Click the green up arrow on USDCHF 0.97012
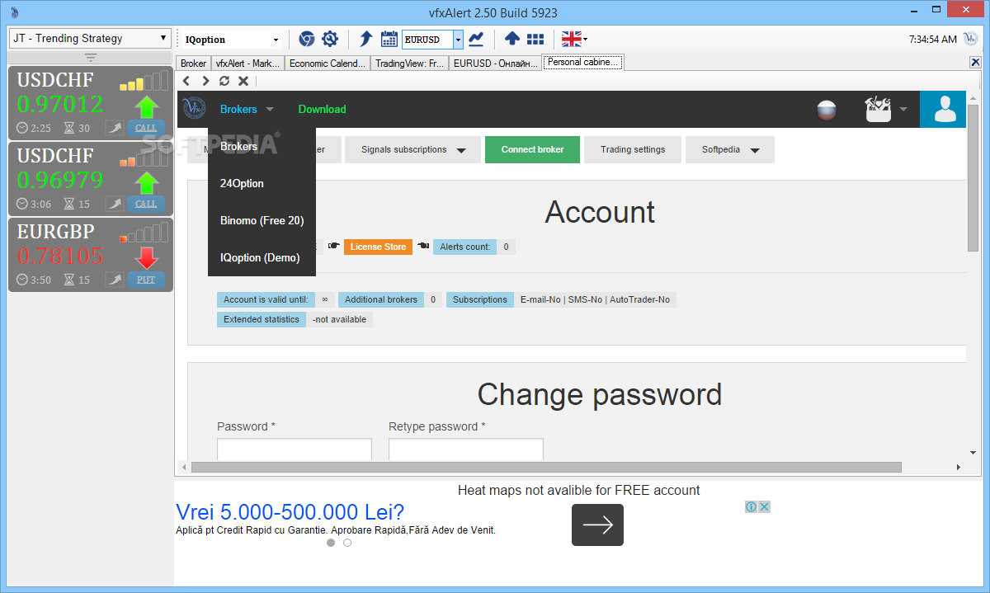Image resolution: width=990 pixels, height=593 pixels. (146, 108)
